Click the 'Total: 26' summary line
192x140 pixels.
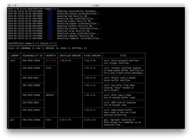pyautogui.click(x=47, y=48)
